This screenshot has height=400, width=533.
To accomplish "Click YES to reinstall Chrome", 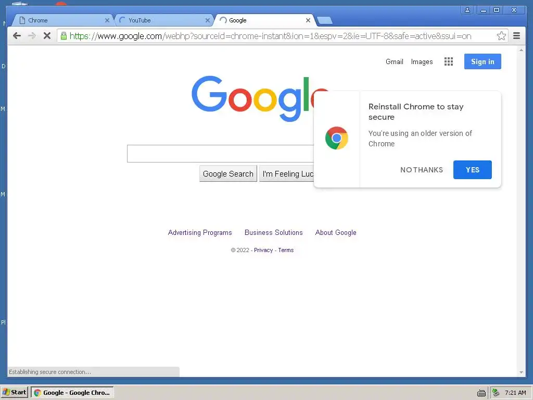I will click(x=472, y=170).
